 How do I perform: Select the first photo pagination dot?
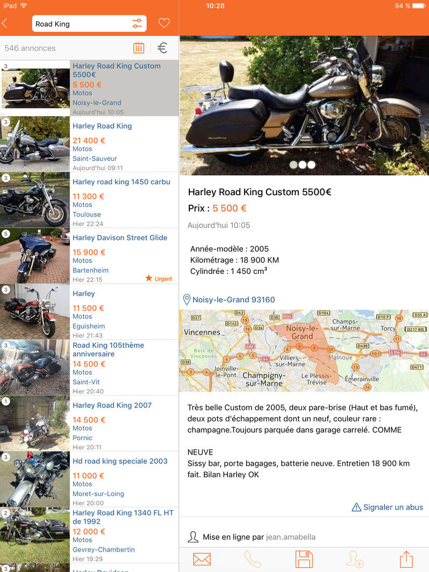293,165
